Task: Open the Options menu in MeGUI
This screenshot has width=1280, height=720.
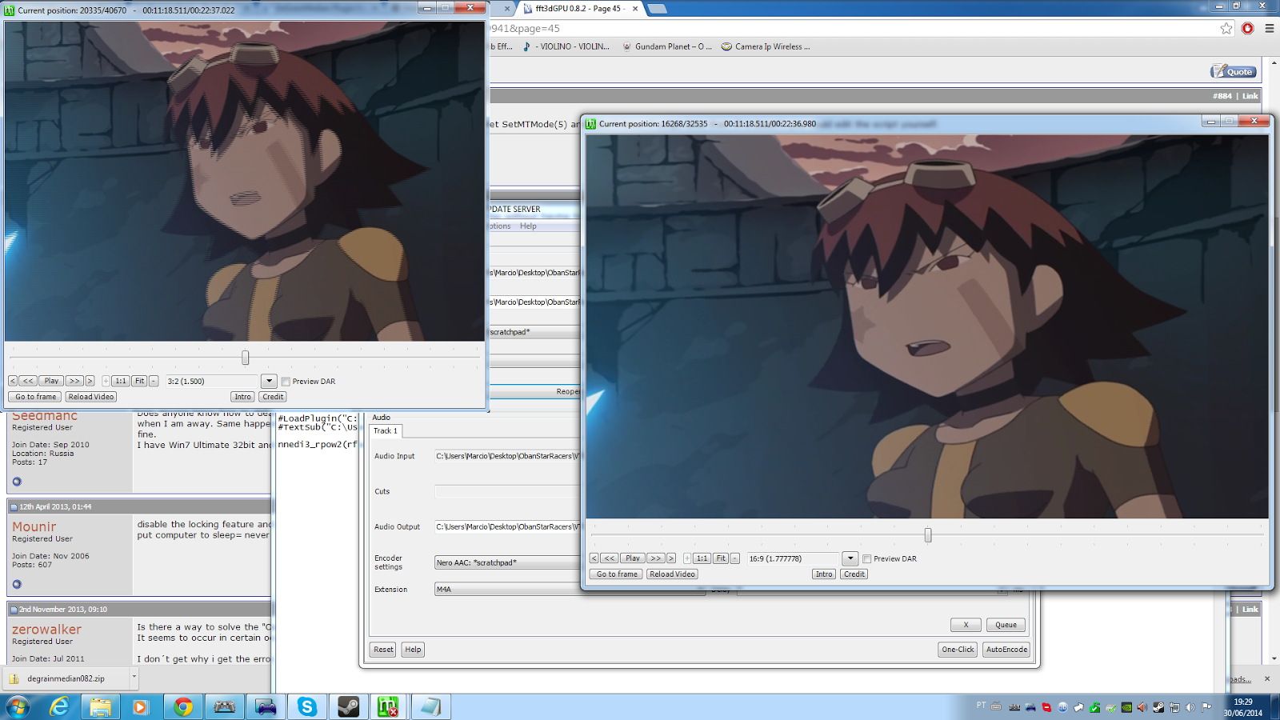Action: (500, 226)
